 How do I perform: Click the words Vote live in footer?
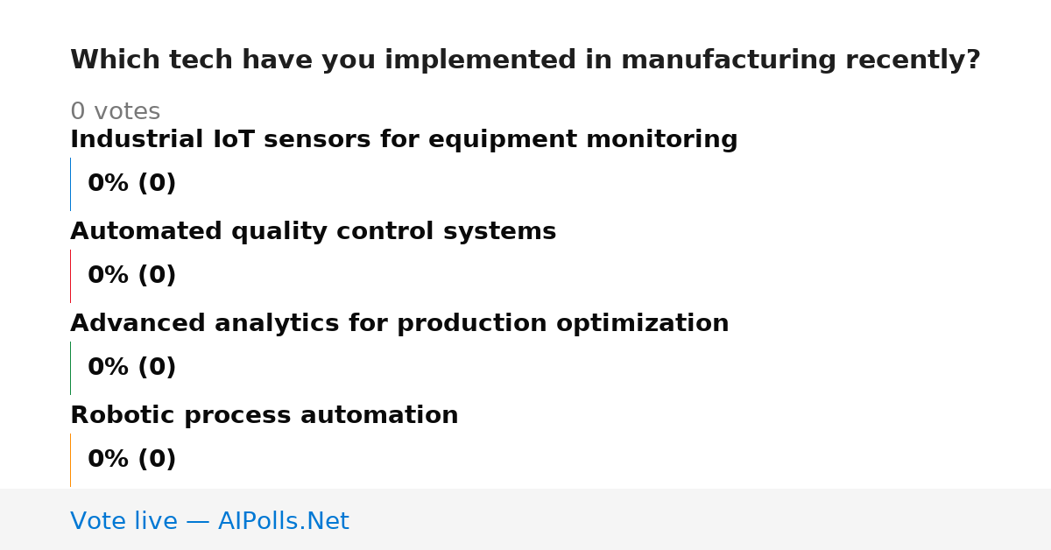(123, 522)
